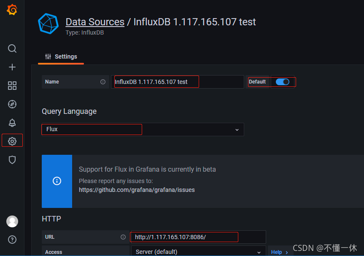Open the Create plus menu

click(x=12, y=67)
